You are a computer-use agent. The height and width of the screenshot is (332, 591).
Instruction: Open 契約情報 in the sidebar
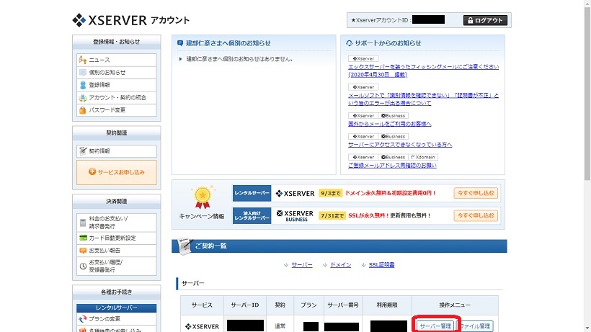click(116, 151)
